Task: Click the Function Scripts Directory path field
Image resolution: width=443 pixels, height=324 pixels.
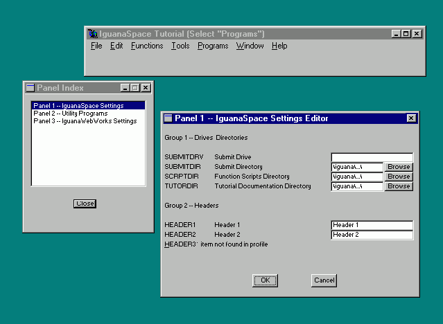Action: point(357,177)
